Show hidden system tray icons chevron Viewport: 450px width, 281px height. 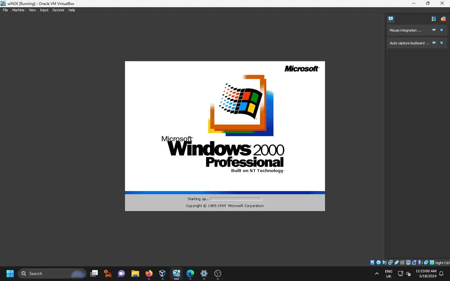(377, 274)
